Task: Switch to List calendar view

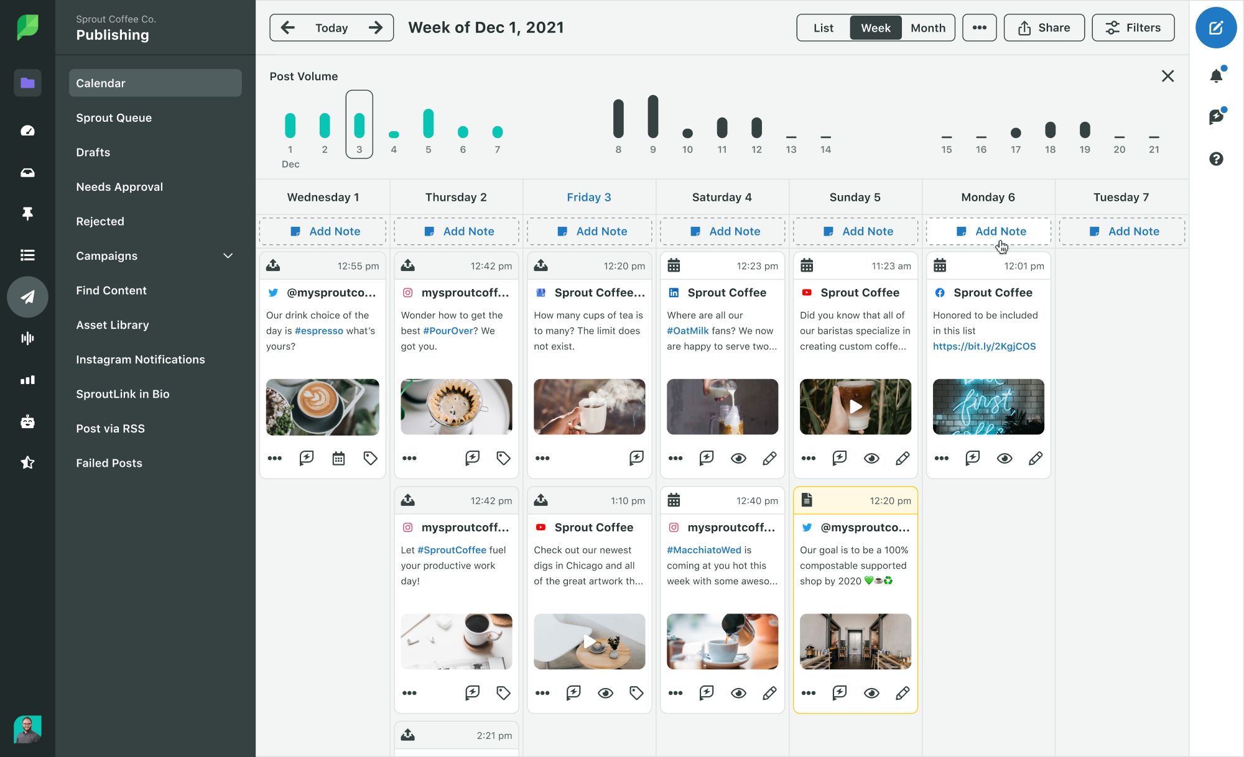Action: pyautogui.click(x=822, y=27)
